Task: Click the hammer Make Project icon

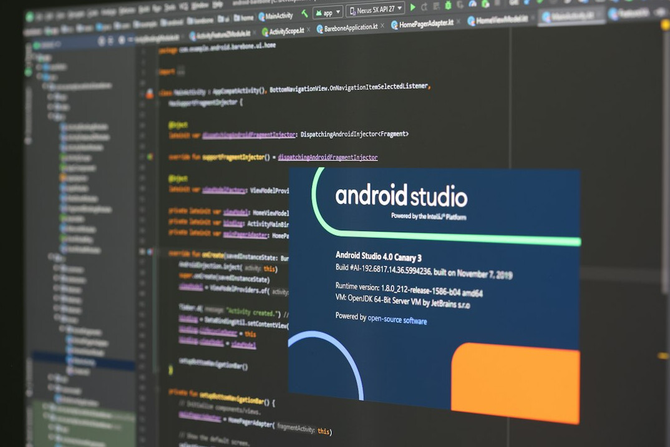Action: (x=304, y=14)
